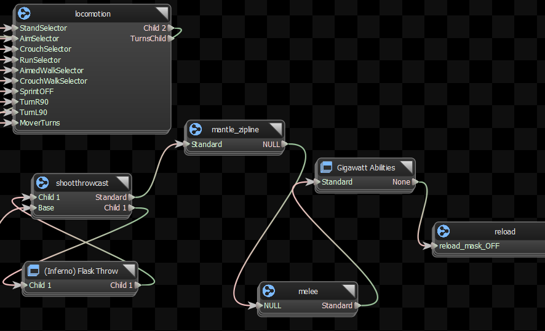
Task: Click the Standard input pin on mantle_zipline
Action: click(186, 144)
